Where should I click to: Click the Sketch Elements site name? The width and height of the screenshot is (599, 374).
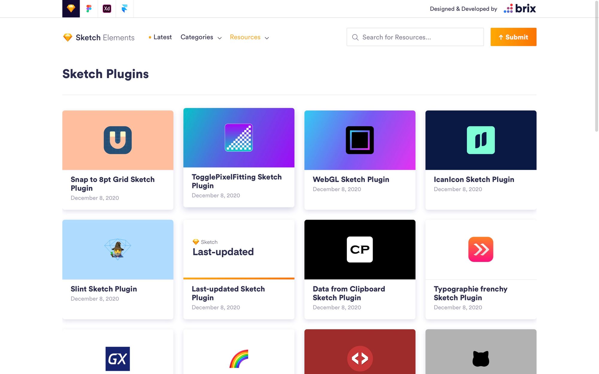tap(105, 37)
